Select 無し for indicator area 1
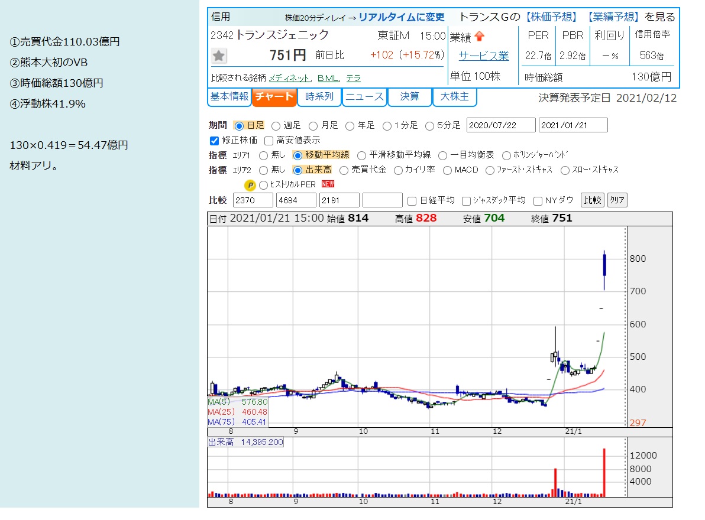 pyautogui.click(x=263, y=156)
